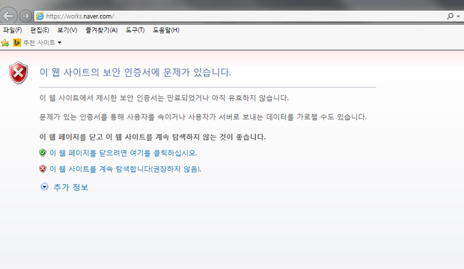Open the 도움말(H) menu

[x=166, y=30]
